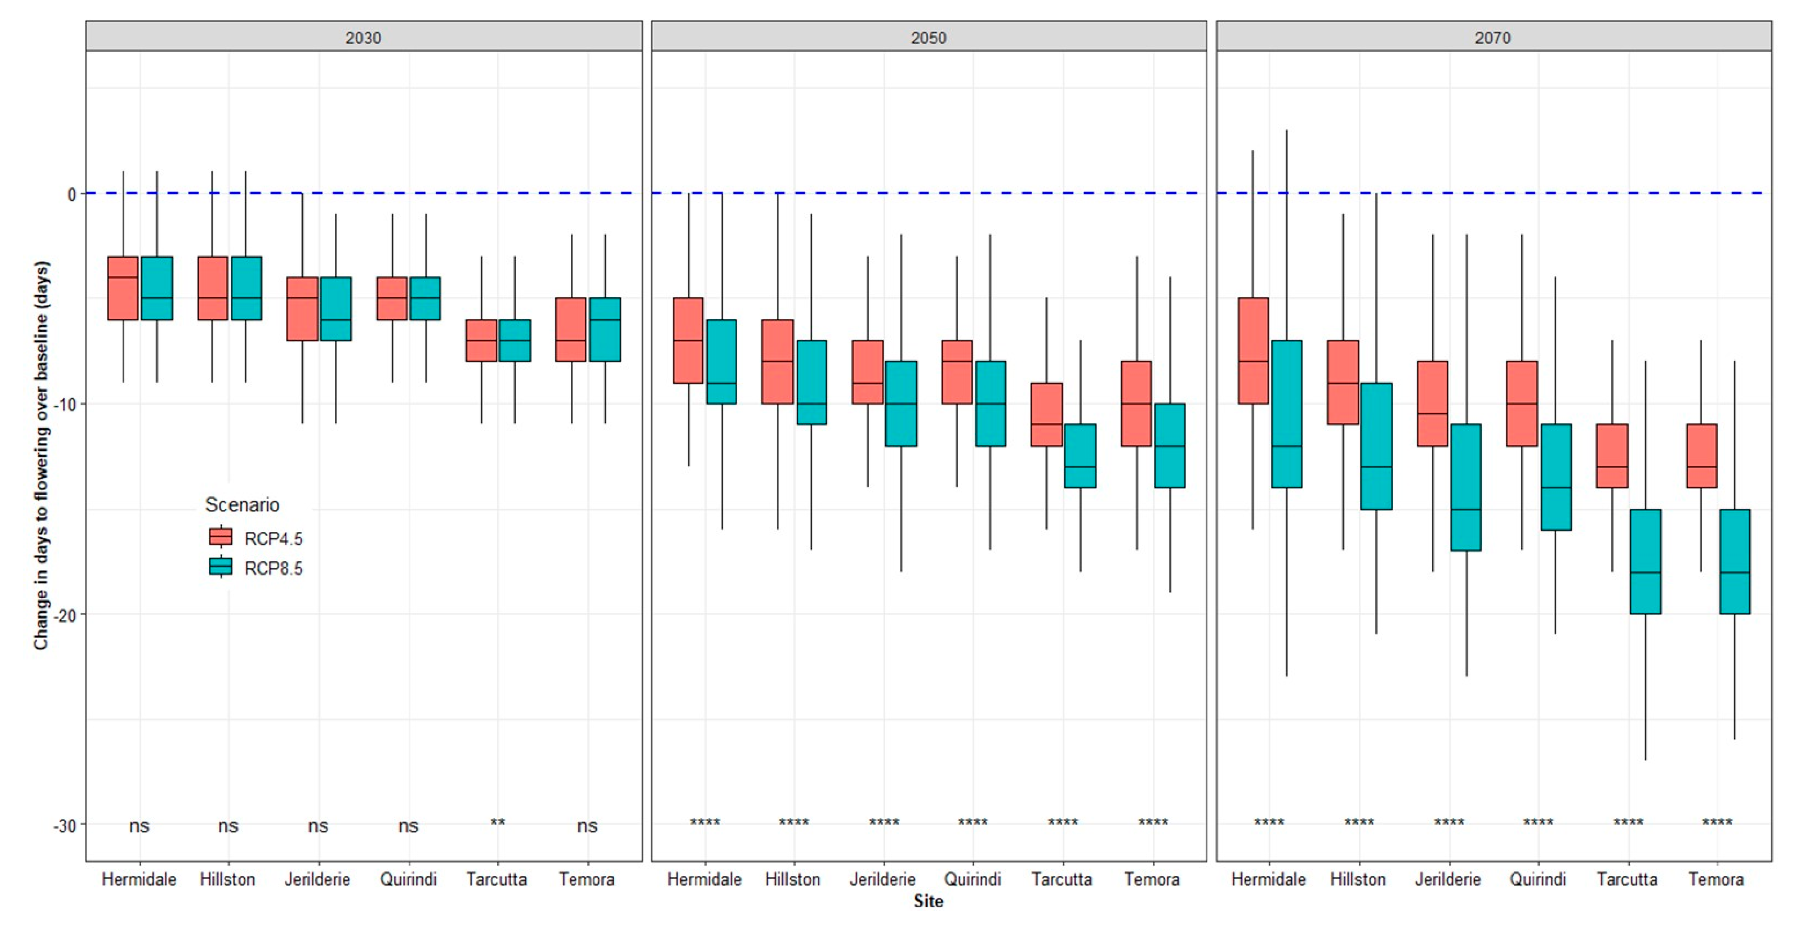Click the Hermidale label in the 2030 panel

click(139, 878)
